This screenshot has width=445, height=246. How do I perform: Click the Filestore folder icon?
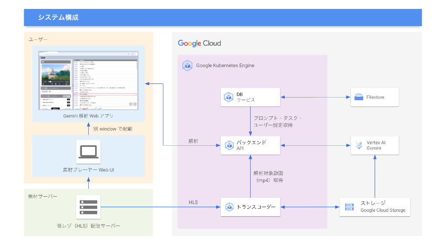tap(359, 97)
